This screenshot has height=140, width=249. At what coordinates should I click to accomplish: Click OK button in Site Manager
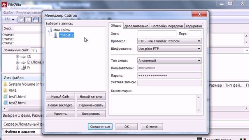(x=126, y=126)
